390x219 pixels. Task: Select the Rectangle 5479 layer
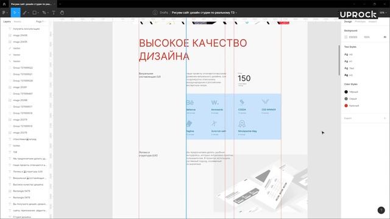(21, 191)
